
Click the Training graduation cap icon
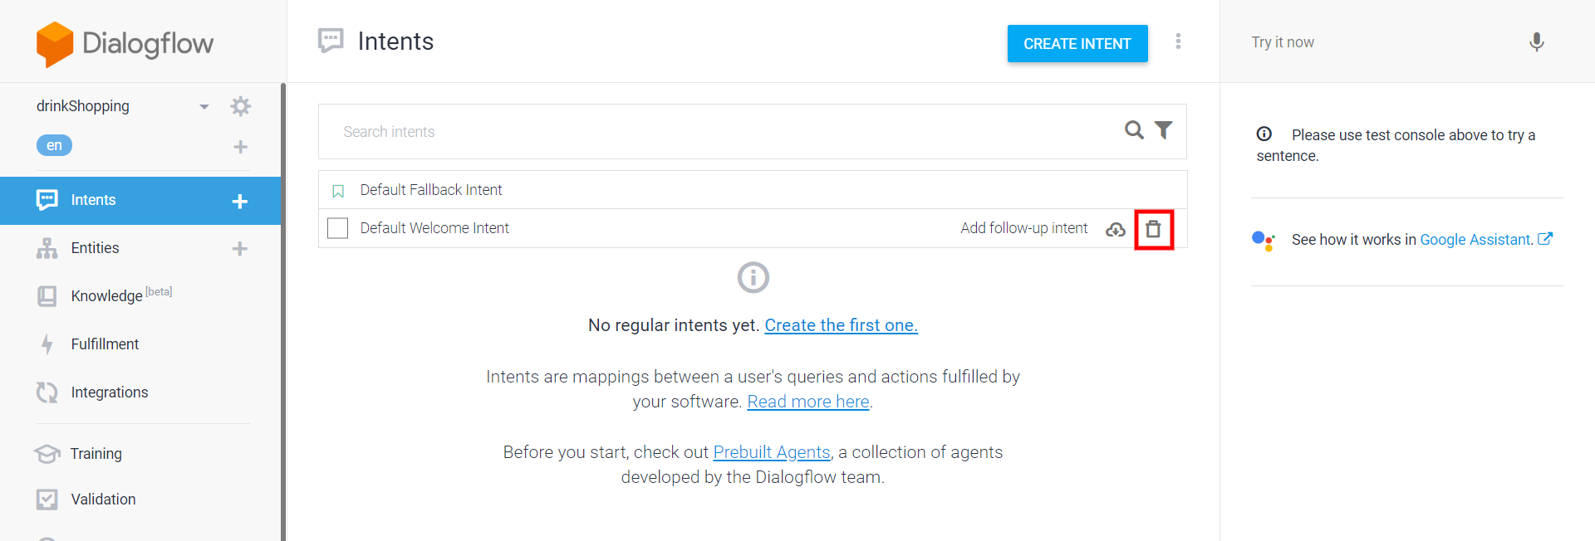47,454
